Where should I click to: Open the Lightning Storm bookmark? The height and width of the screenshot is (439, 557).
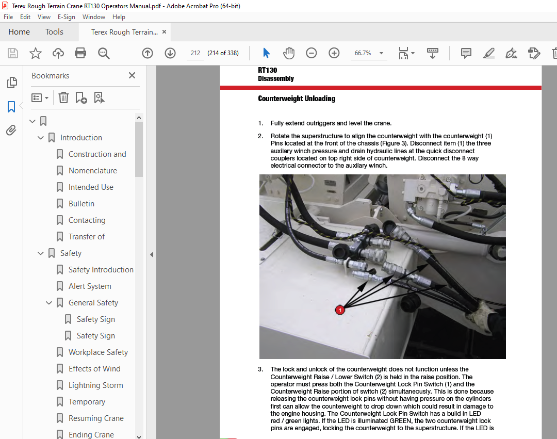tap(96, 385)
